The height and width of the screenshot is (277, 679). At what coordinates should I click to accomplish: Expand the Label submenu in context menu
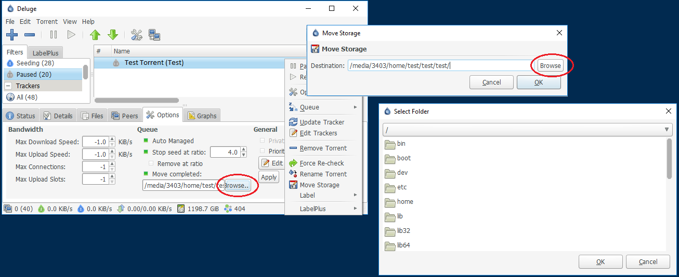356,195
